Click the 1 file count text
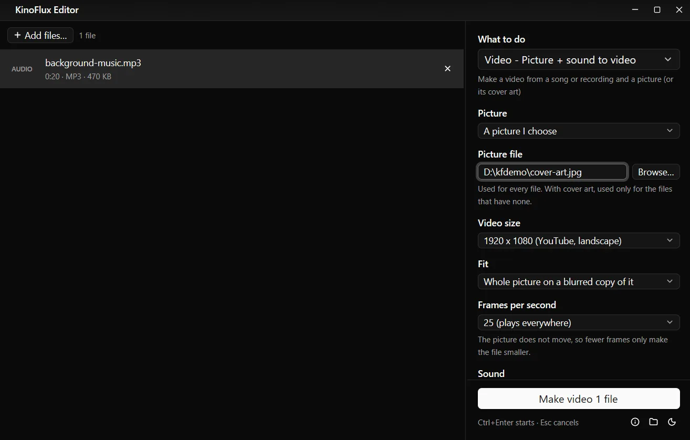This screenshot has height=440, width=690. click(x=87, y=36)
